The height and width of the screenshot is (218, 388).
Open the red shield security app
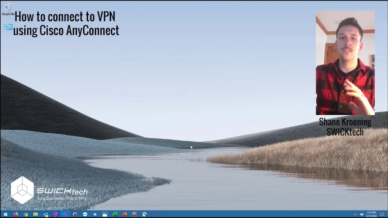coord(135,214)
